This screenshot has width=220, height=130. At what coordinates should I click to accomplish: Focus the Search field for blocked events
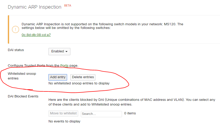(x=101, y=114)
